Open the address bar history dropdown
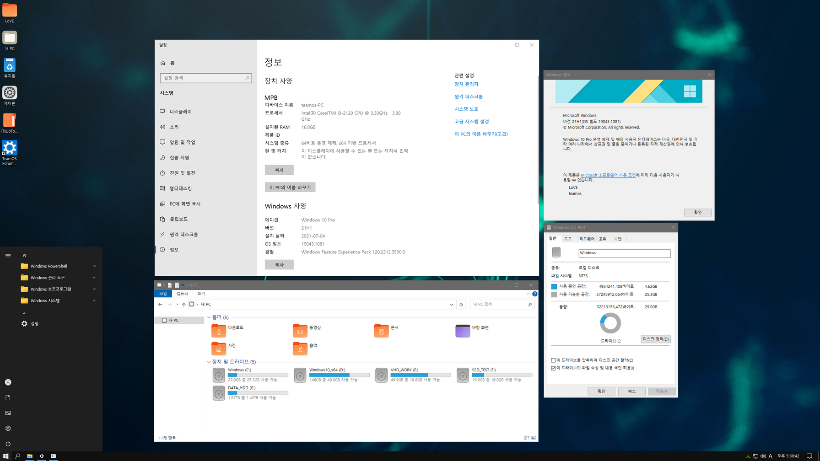 (x=452, y=305)
